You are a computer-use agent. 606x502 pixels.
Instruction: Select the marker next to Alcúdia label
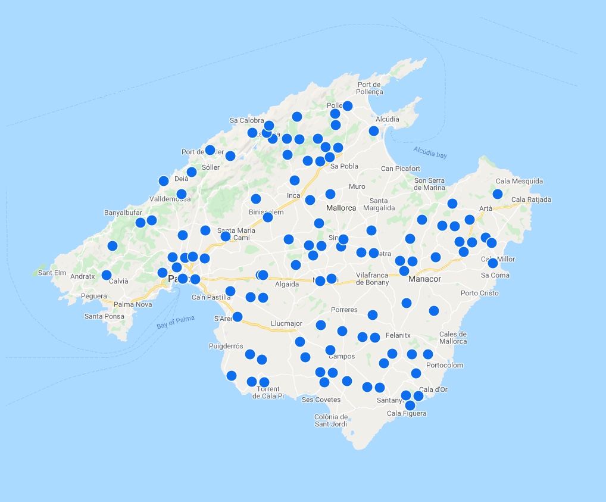click(x=374, y=131)
